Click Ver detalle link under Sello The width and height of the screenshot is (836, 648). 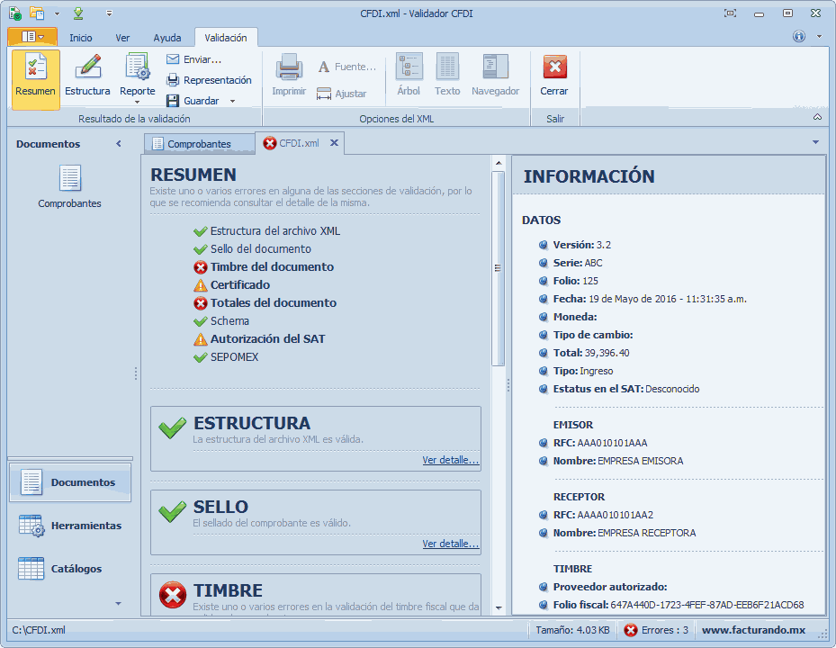(450, 544)
